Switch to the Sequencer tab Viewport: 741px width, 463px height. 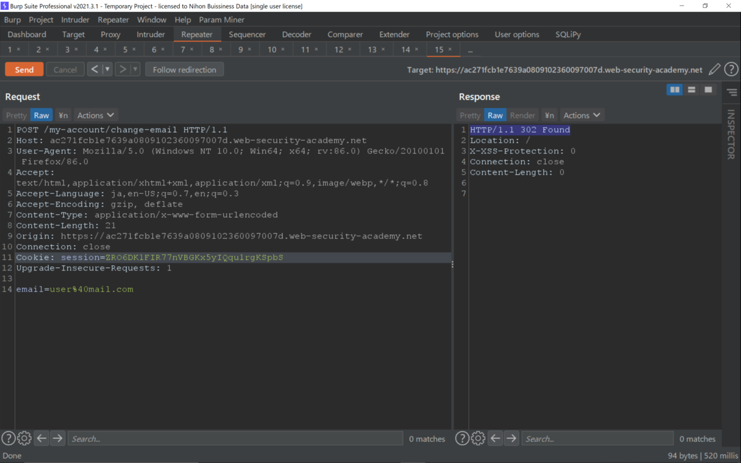[x=247, y=35]
